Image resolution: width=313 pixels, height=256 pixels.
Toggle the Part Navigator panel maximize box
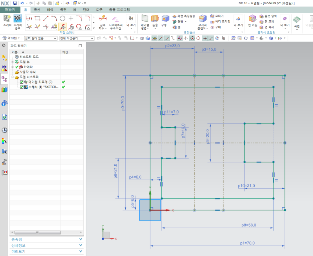80,46
